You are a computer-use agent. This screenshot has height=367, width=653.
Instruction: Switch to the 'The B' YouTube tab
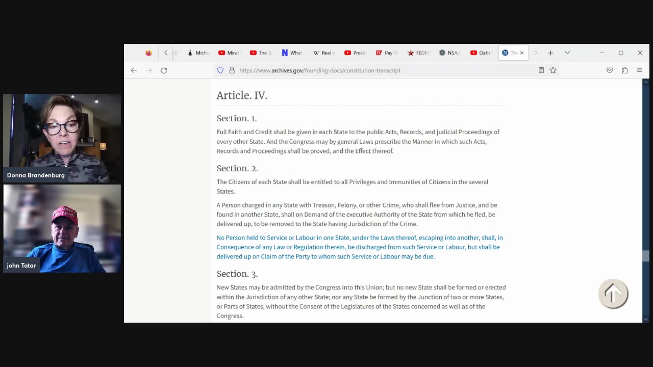(261, 53)
